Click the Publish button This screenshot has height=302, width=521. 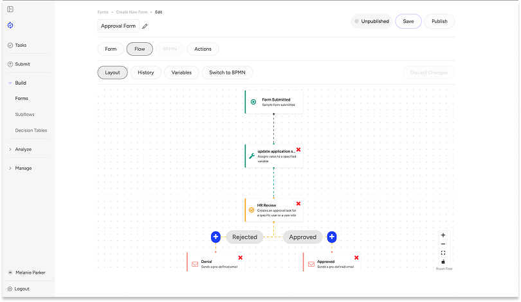pos(439,21)
